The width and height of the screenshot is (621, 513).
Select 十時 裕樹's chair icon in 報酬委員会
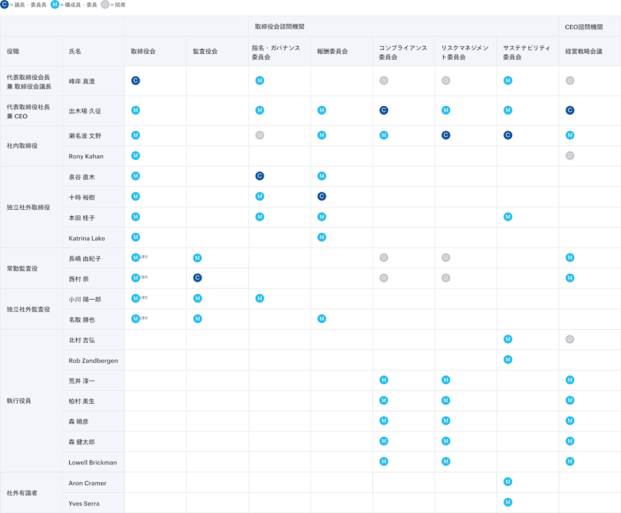click(x=321, y=196)
